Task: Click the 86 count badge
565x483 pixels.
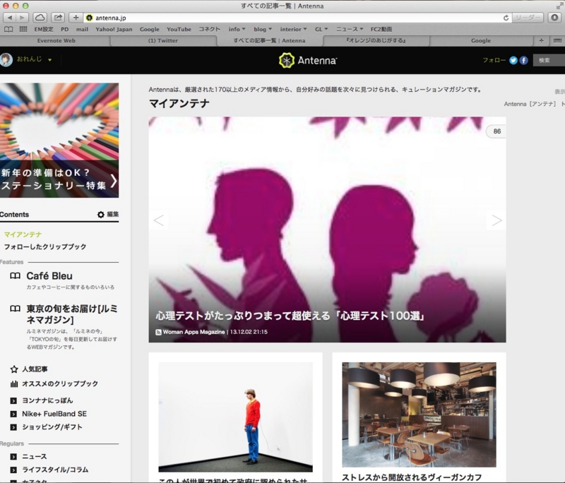Action: 496,131
